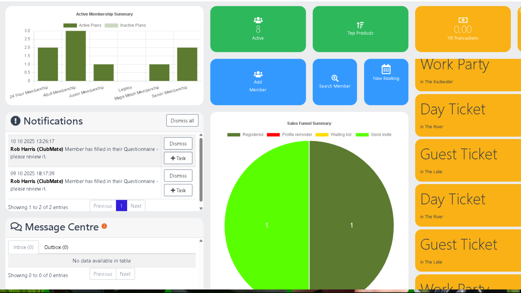Dismiss the 09 10 2025 notification

coord(178,176)
